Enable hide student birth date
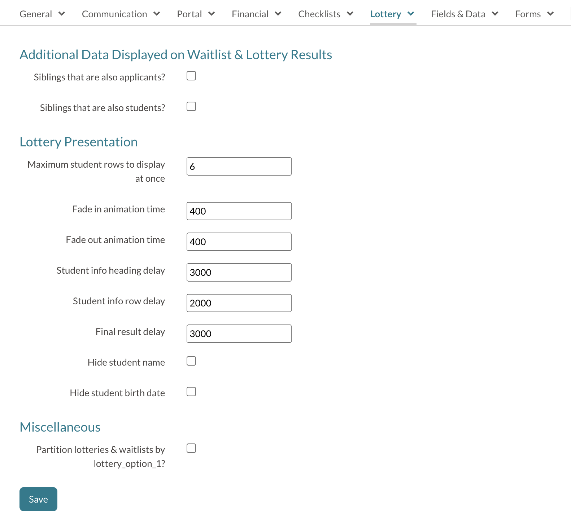 pos(191,392)
